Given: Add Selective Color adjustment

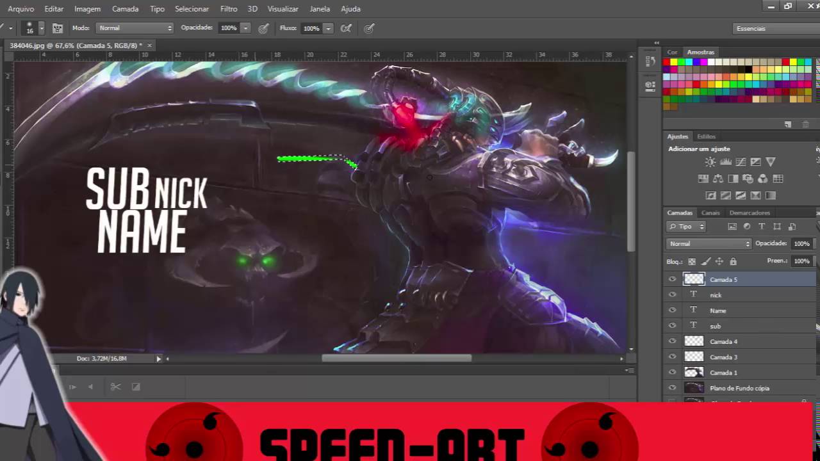Looking at the screenshot, I should pyautogui.click(x=756, y=195).
